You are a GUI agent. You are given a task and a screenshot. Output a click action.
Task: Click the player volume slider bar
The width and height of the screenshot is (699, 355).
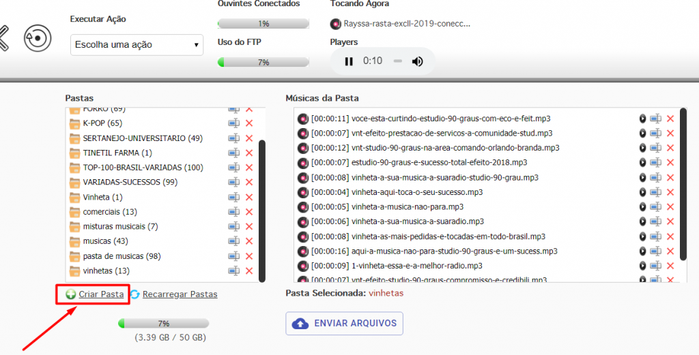tap(398, 61)
